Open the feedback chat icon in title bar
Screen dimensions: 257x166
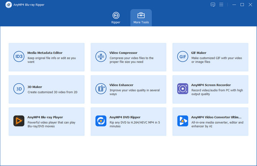[213, 5]
